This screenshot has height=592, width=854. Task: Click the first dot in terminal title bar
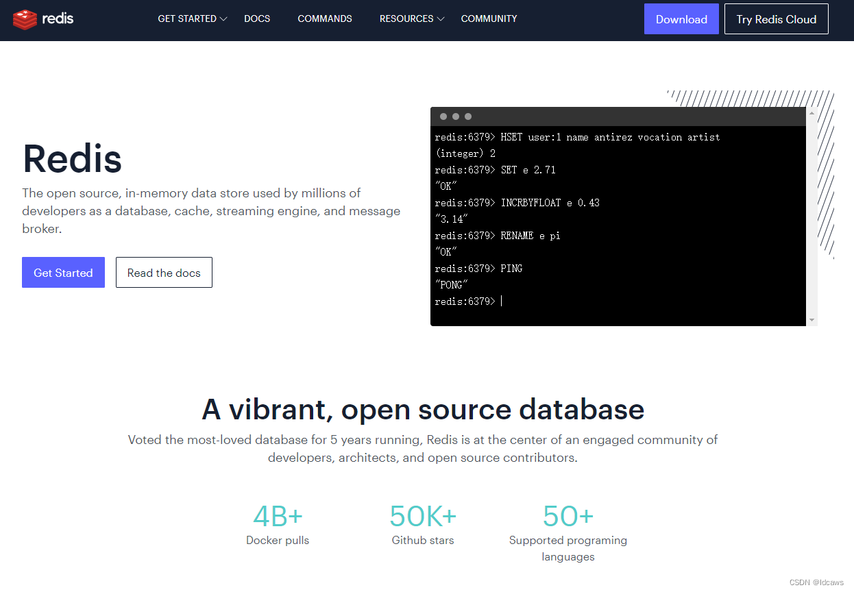[x=443, y=116]
